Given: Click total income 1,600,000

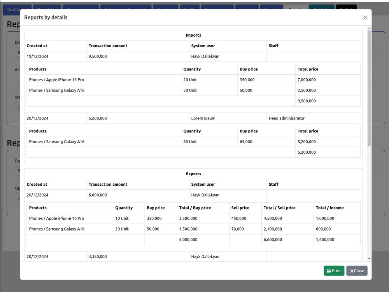Looking at the screenshot, I should [x=325, y=239].
